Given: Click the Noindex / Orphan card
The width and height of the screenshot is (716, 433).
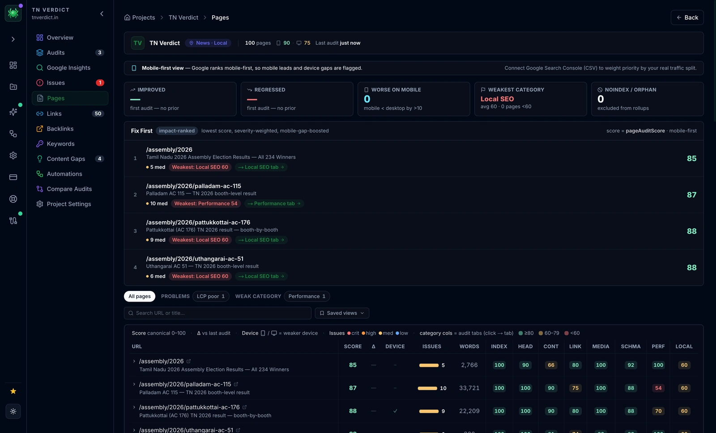Looking at the screenshot, I should (647, 99).
